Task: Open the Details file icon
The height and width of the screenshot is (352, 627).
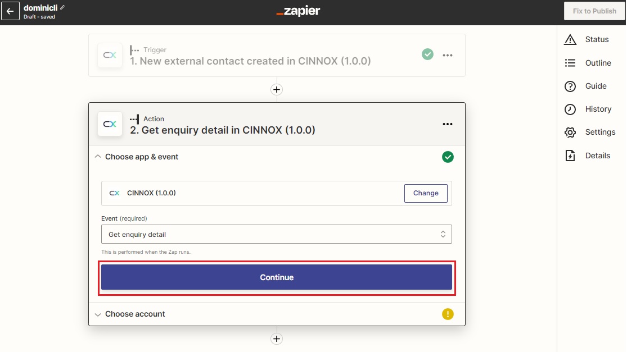Action: click(570, 156)
